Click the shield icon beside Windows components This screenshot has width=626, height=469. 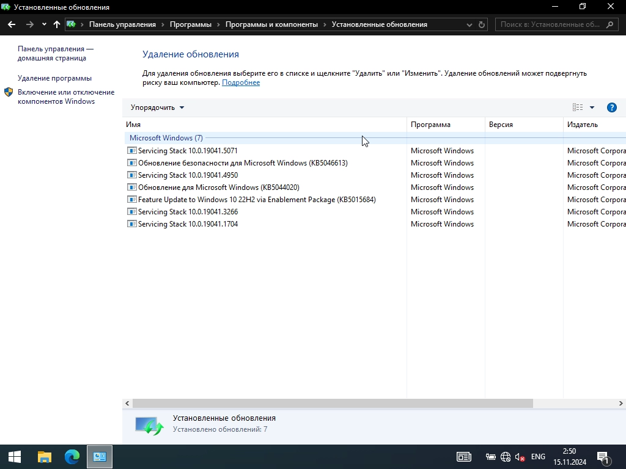tap(9, 93)
